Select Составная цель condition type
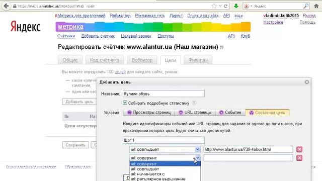The image size is (322, 181). [x=267, y=113]
